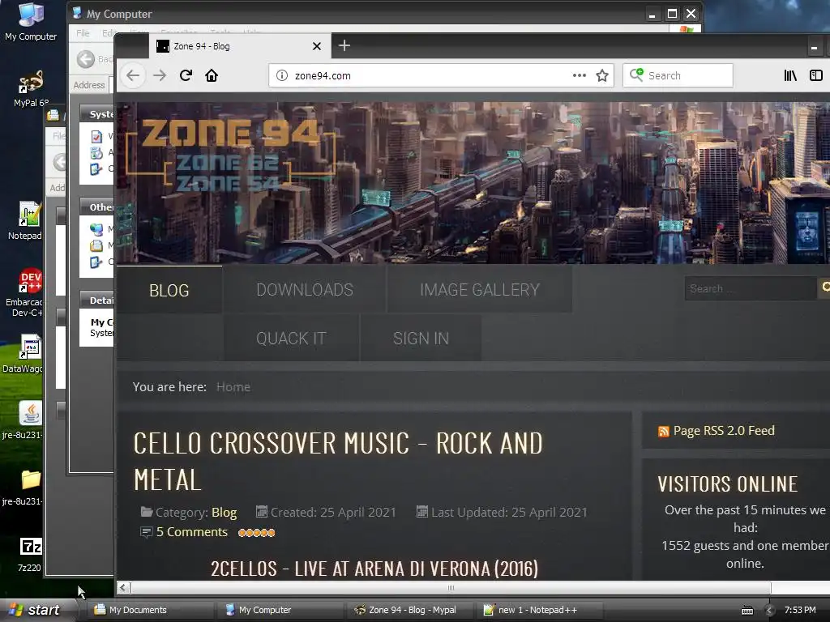Click horizontal scrollbar left arrow
Viewport: 830px width, 622px height.
pyautogui.click(x=123, y=588)
